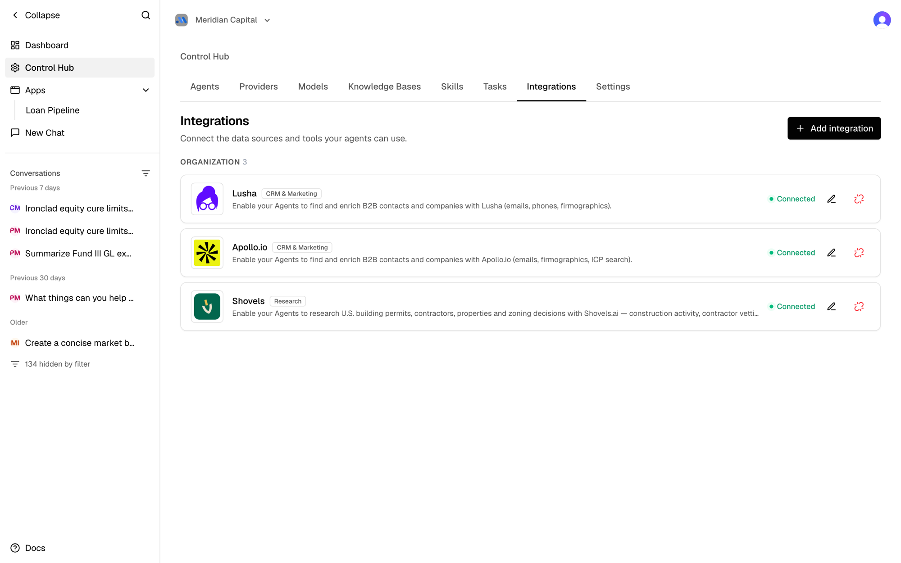
Task: Click the Research tag on Shovels
Action: click(288, 301)
